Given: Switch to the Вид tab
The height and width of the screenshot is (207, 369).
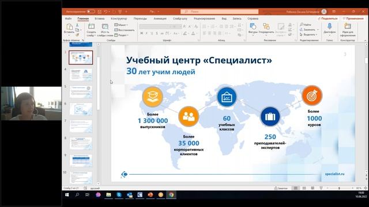Looking at the screenshot, I should 224,18.
